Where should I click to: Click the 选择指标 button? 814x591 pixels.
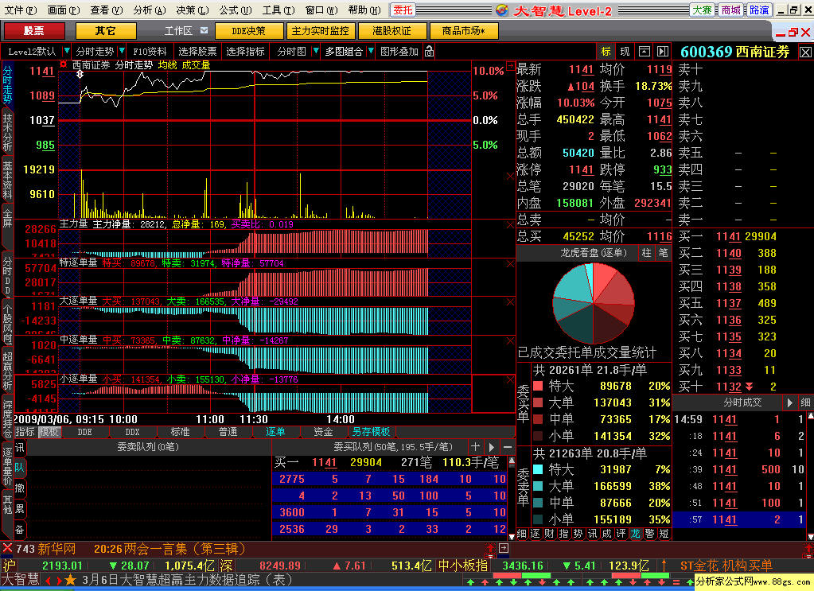click(x=246, y=52)
